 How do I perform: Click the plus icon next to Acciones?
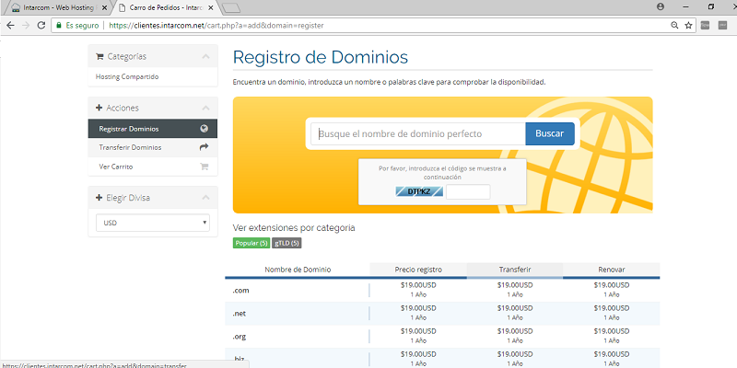click(99, 108)
